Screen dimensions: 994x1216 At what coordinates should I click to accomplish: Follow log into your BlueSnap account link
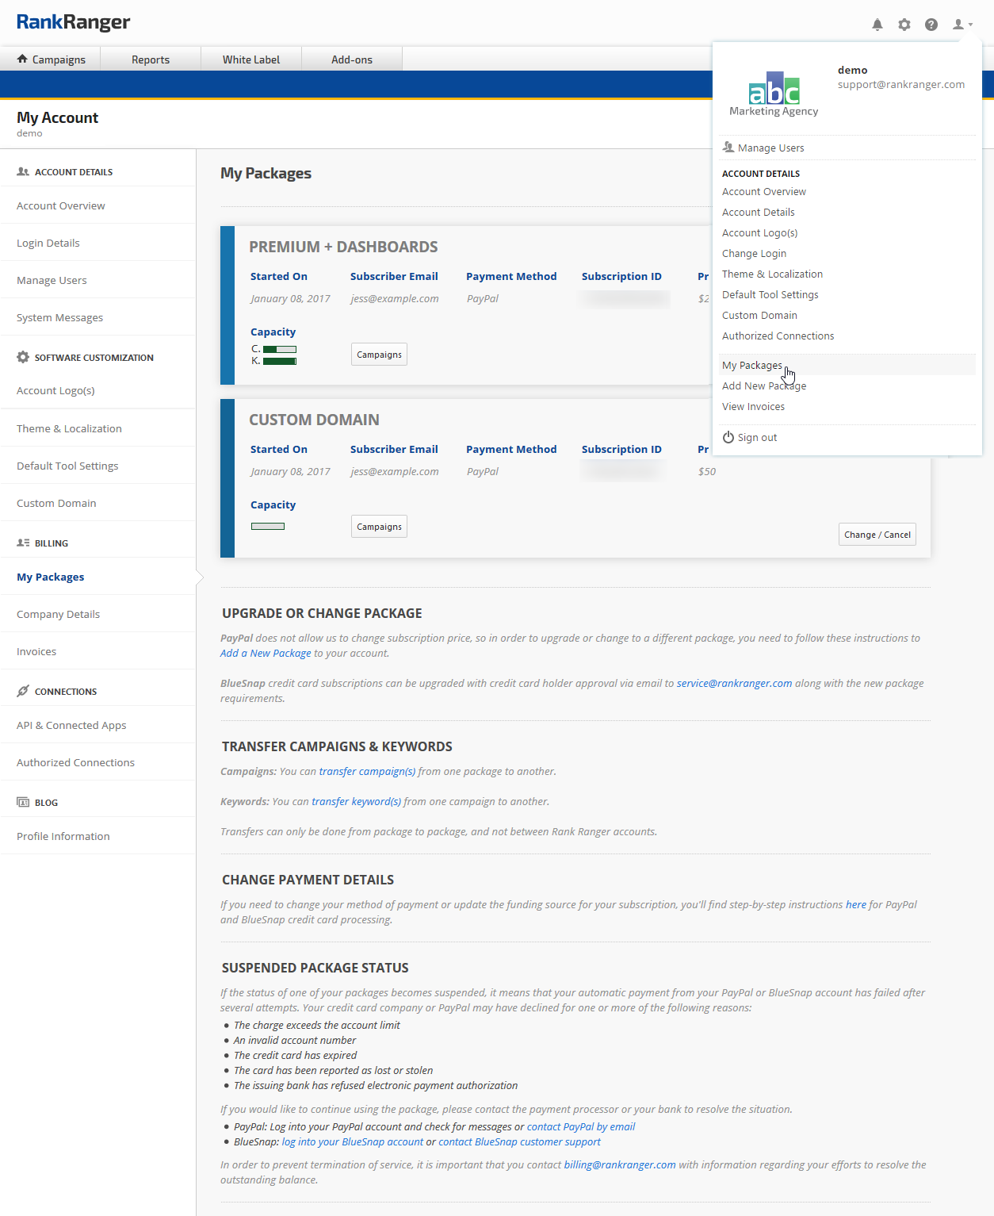click(353, 1142)
